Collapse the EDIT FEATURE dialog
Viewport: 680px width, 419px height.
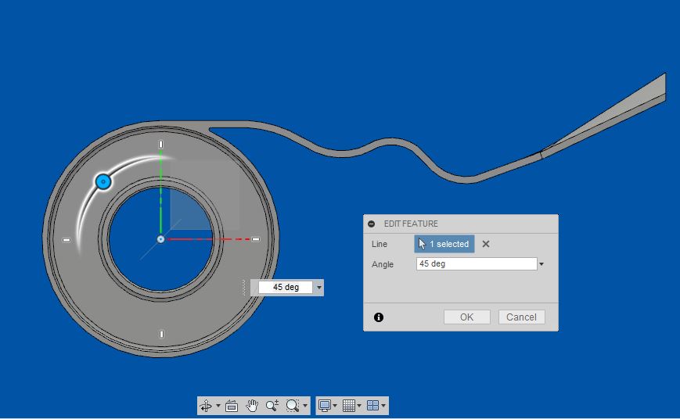tap(371, 224)
